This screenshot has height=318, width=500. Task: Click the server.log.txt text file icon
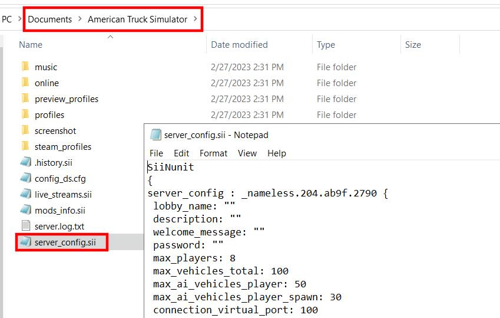coord(26,226)
